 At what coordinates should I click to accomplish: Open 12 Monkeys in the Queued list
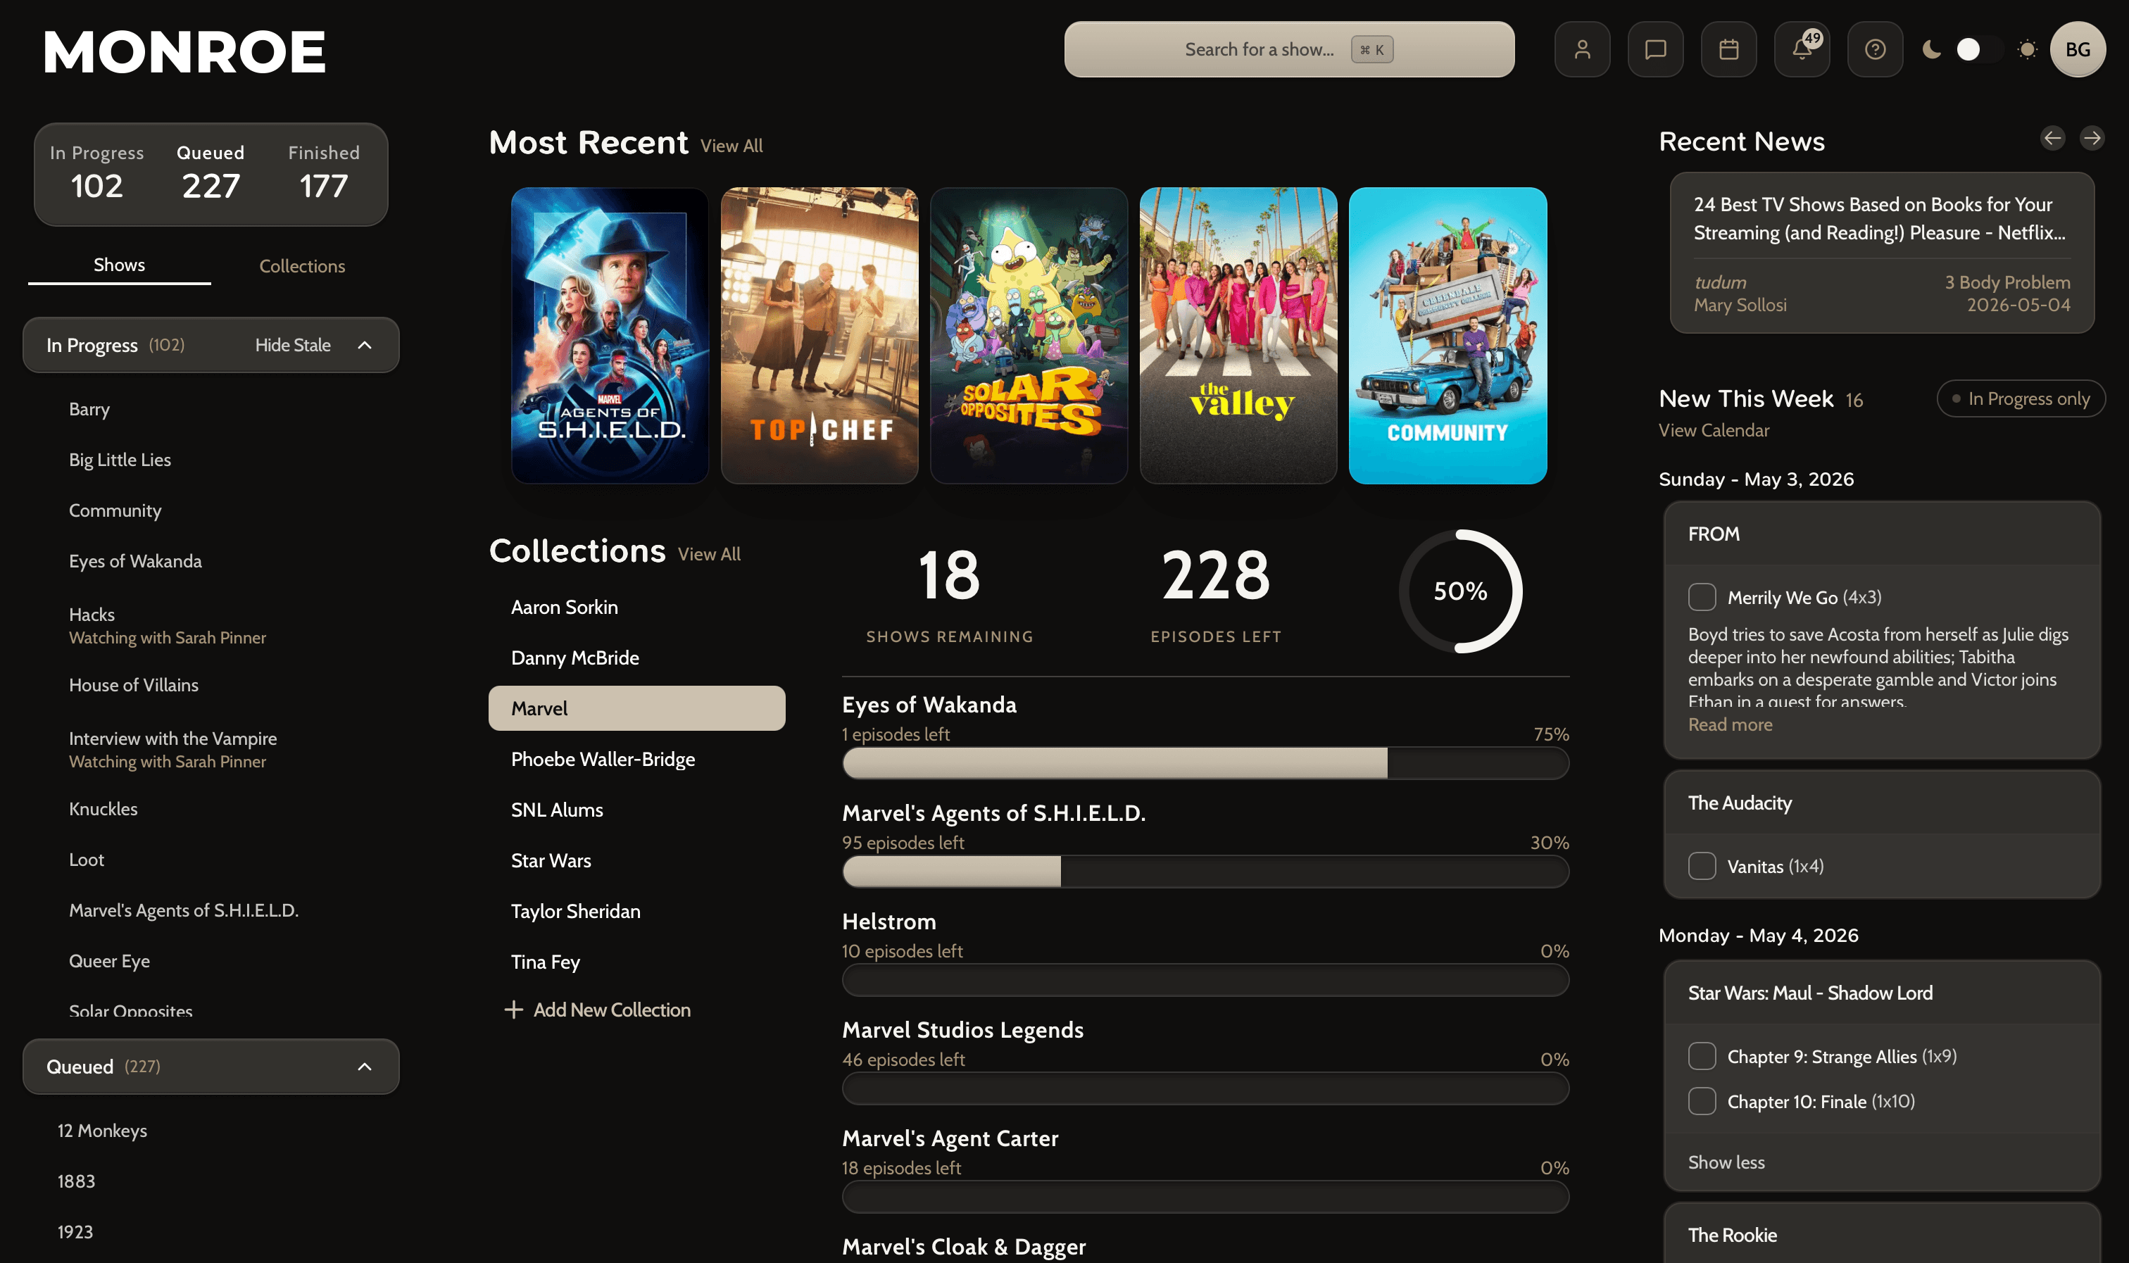click(102, 1130)
